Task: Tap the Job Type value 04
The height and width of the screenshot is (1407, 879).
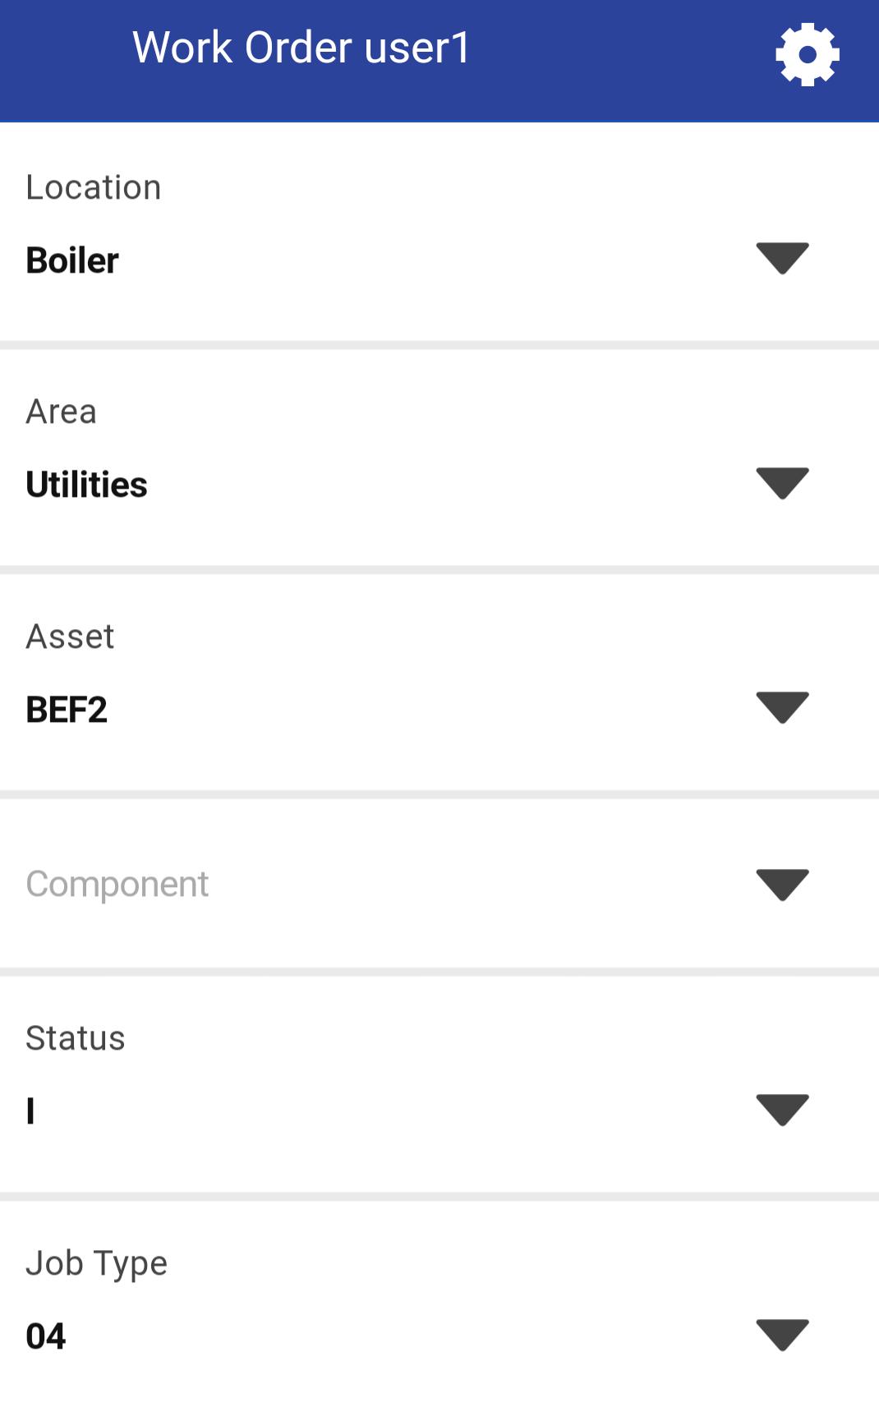Action: point(46,1336)
